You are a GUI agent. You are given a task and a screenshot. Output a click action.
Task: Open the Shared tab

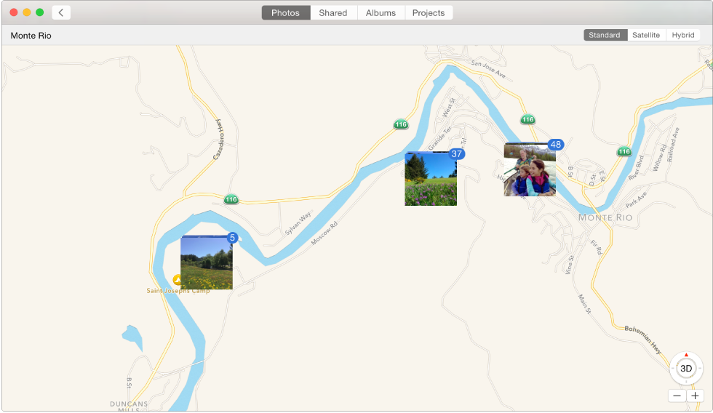(x=333, y=12)
